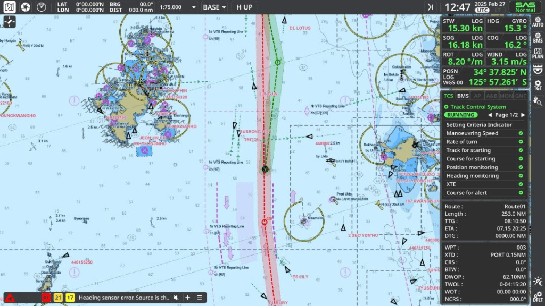Mute the heading sensor alert sound
The height and width of the screenshot is (306, 545).
[x=175, y=297]
